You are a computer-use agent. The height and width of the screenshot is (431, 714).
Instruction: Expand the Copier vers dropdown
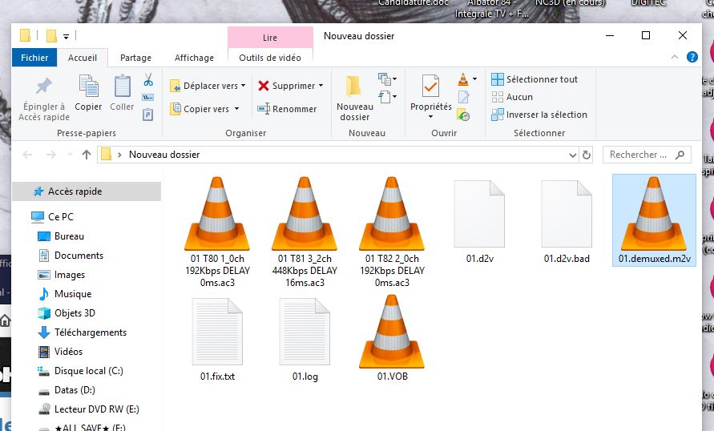tap(236, 109)
